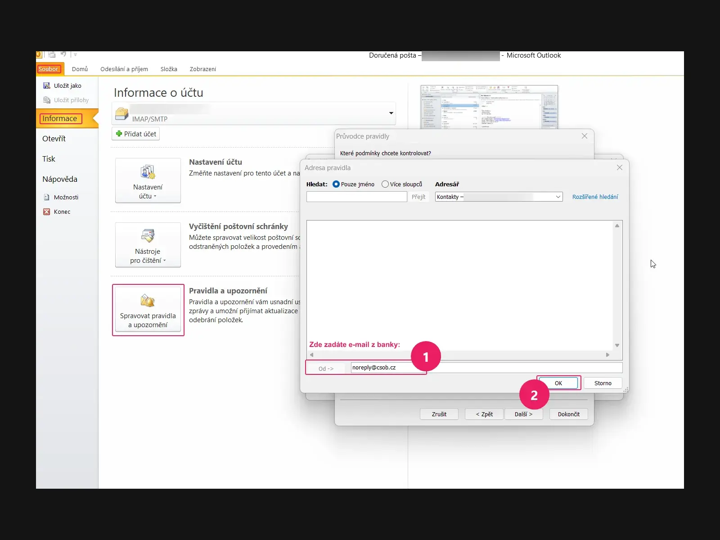Image resolution: width=720 pixels, height=540 pixels.
Task: Click the Hledat search text field
Action: point(357,197)
